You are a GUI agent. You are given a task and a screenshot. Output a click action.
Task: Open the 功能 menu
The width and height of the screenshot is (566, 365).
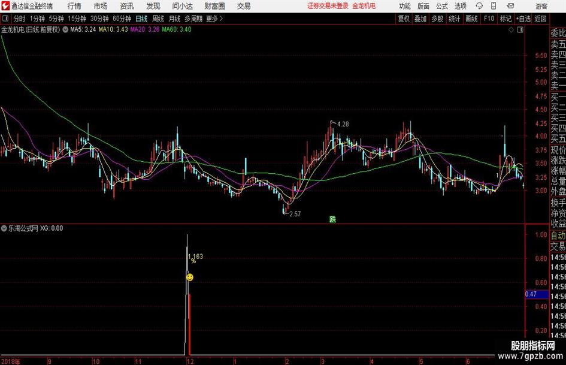(405, 6)
